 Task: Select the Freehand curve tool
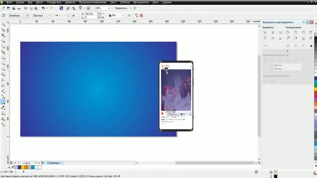coord(3,46)
